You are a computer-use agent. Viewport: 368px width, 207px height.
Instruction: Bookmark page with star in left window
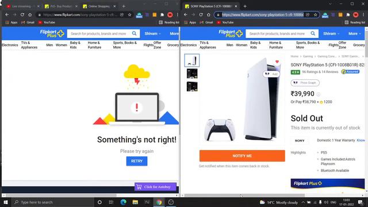point(129,15)
